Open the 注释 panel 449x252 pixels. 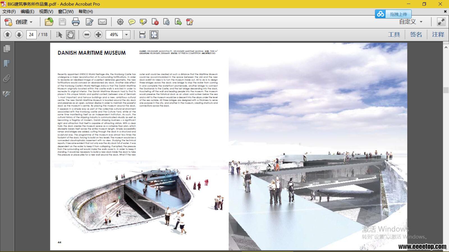click(438, 34)
